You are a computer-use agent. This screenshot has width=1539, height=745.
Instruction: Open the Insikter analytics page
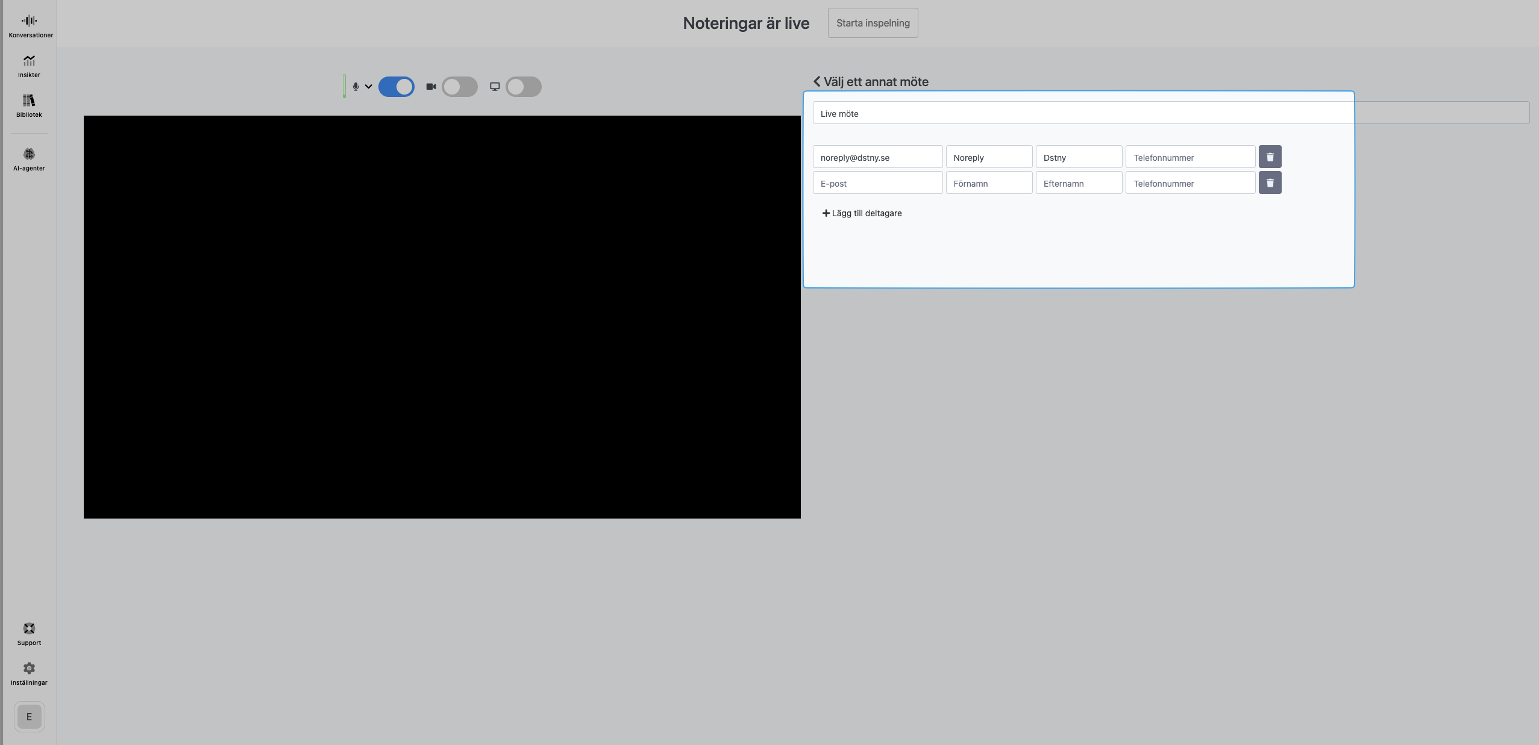click(x=29, y=66)
